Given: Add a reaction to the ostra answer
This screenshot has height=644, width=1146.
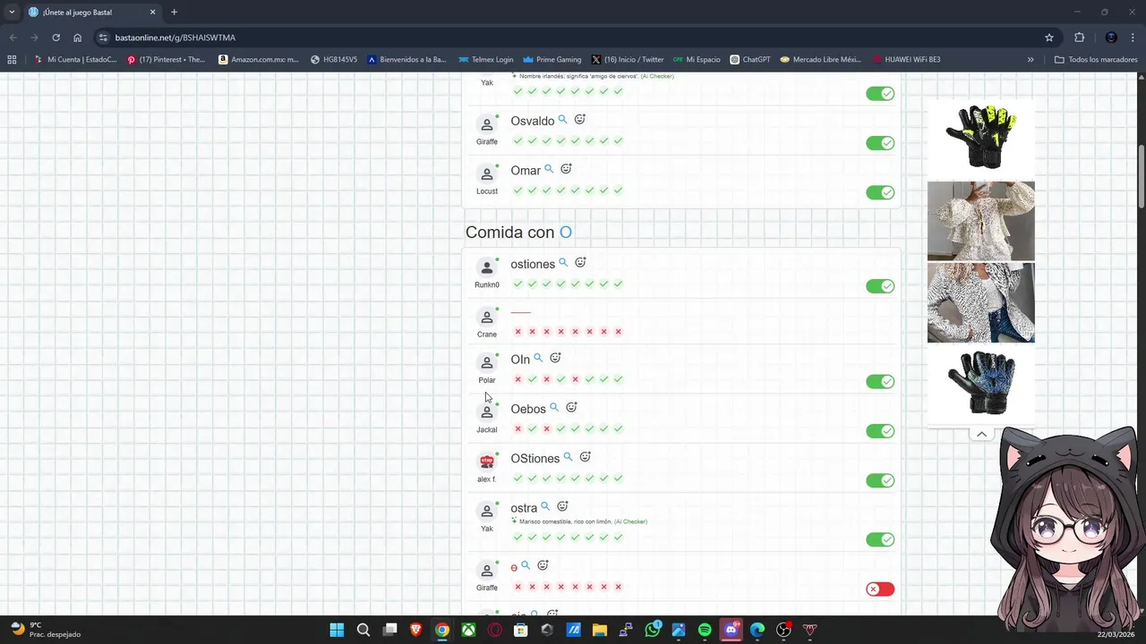Looking at the screenshot, I should tap(562, 507).
